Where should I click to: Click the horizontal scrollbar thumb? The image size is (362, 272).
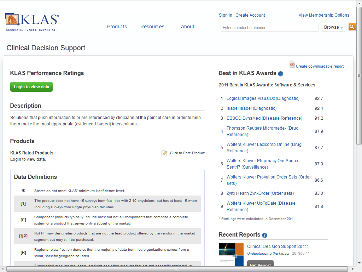[x=177, y=269]
